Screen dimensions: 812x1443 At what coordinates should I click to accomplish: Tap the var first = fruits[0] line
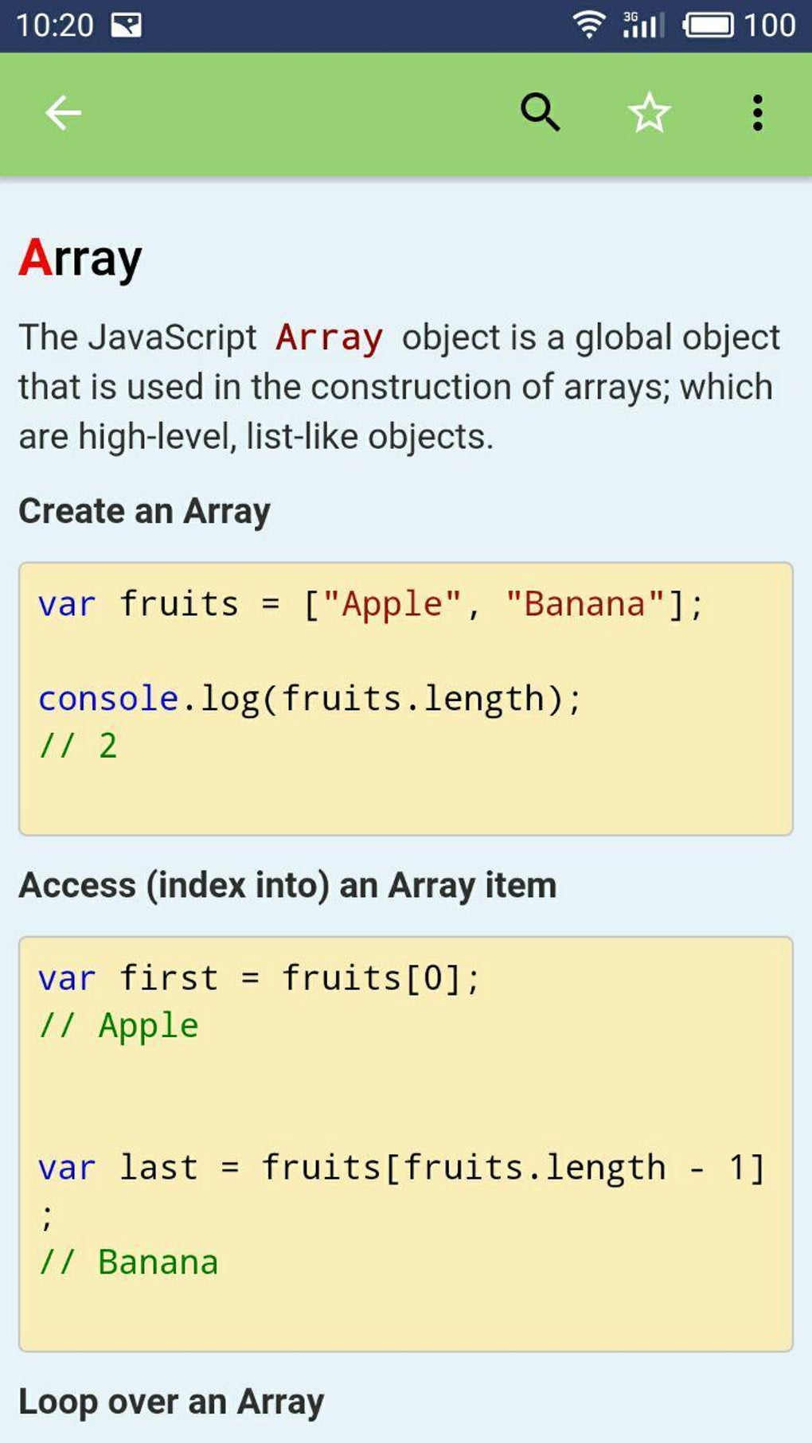click(x=259, y=978)
